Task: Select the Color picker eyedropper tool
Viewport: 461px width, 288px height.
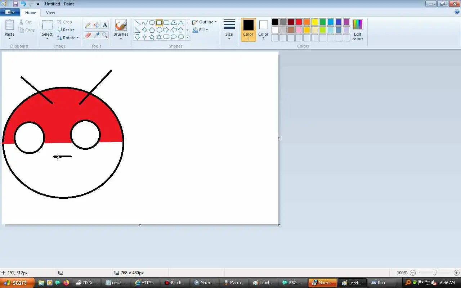Action: point(97,35)
